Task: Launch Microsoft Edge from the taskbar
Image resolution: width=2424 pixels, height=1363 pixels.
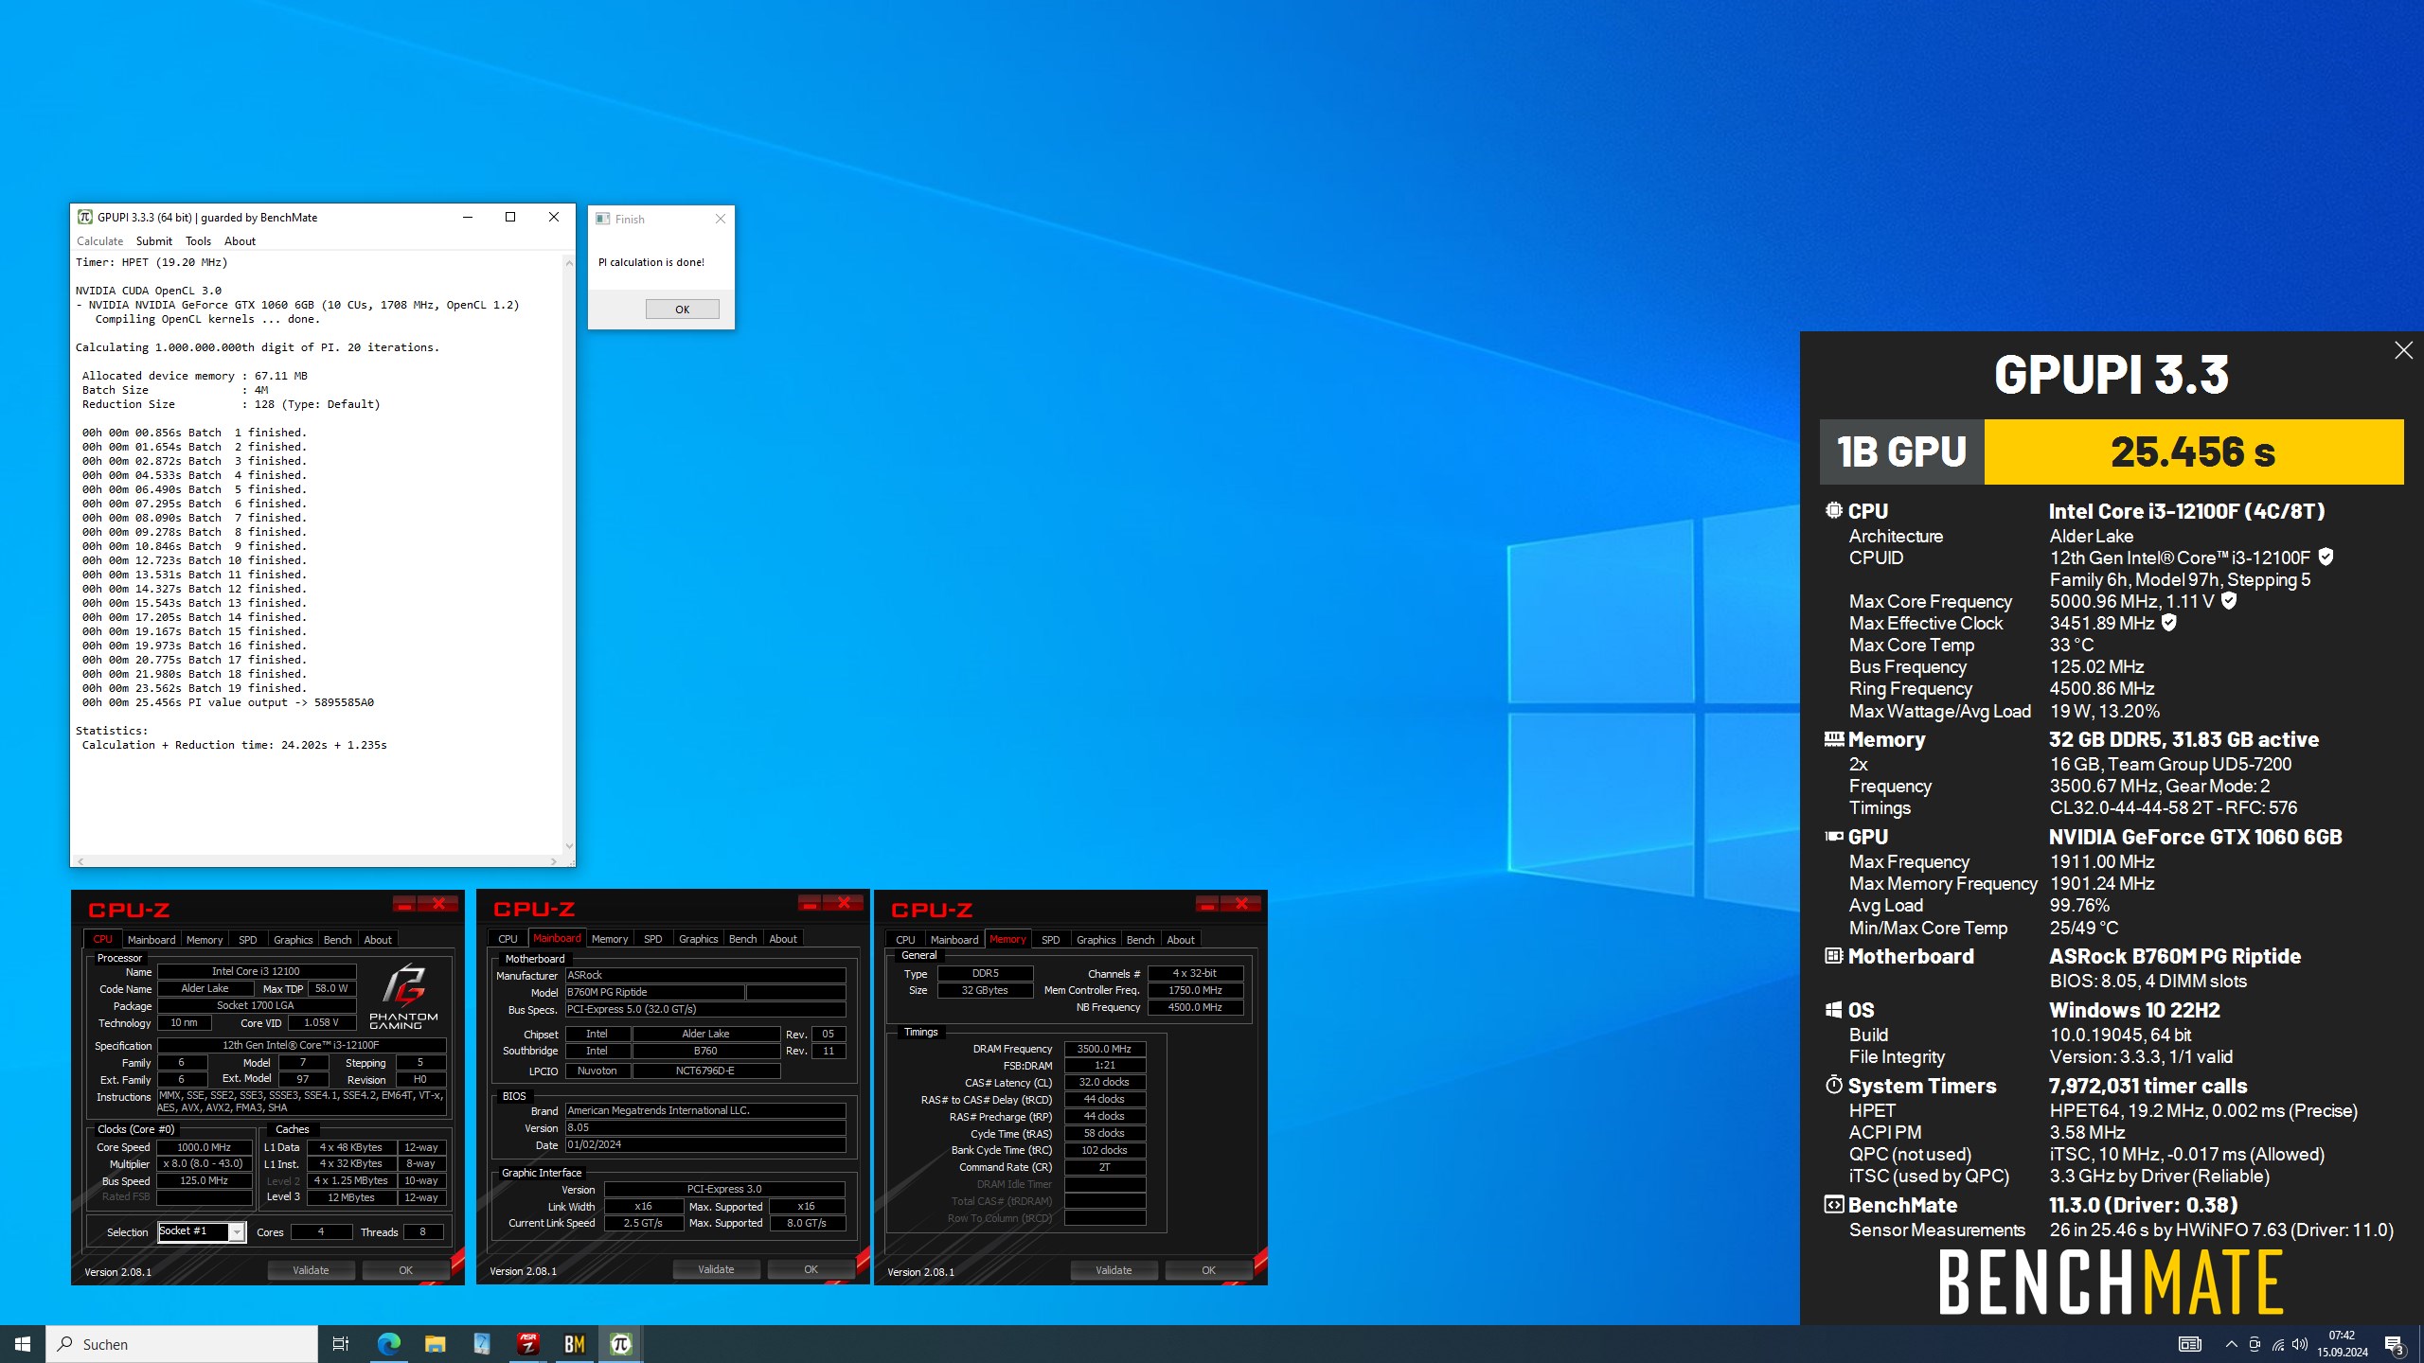Action: (388, 1344)
